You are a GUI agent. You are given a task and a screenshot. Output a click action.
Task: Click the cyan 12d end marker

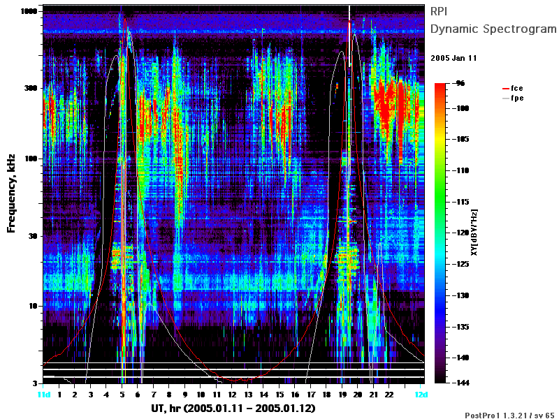pyautogui.click(x=421, y=395)
